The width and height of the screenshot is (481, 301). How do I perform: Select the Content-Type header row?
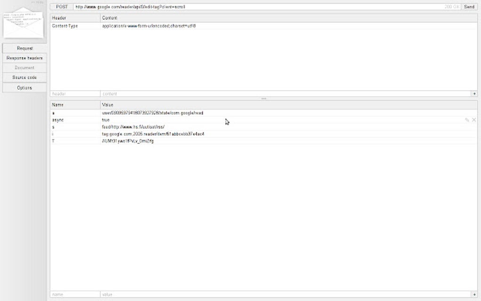point(141,25)
